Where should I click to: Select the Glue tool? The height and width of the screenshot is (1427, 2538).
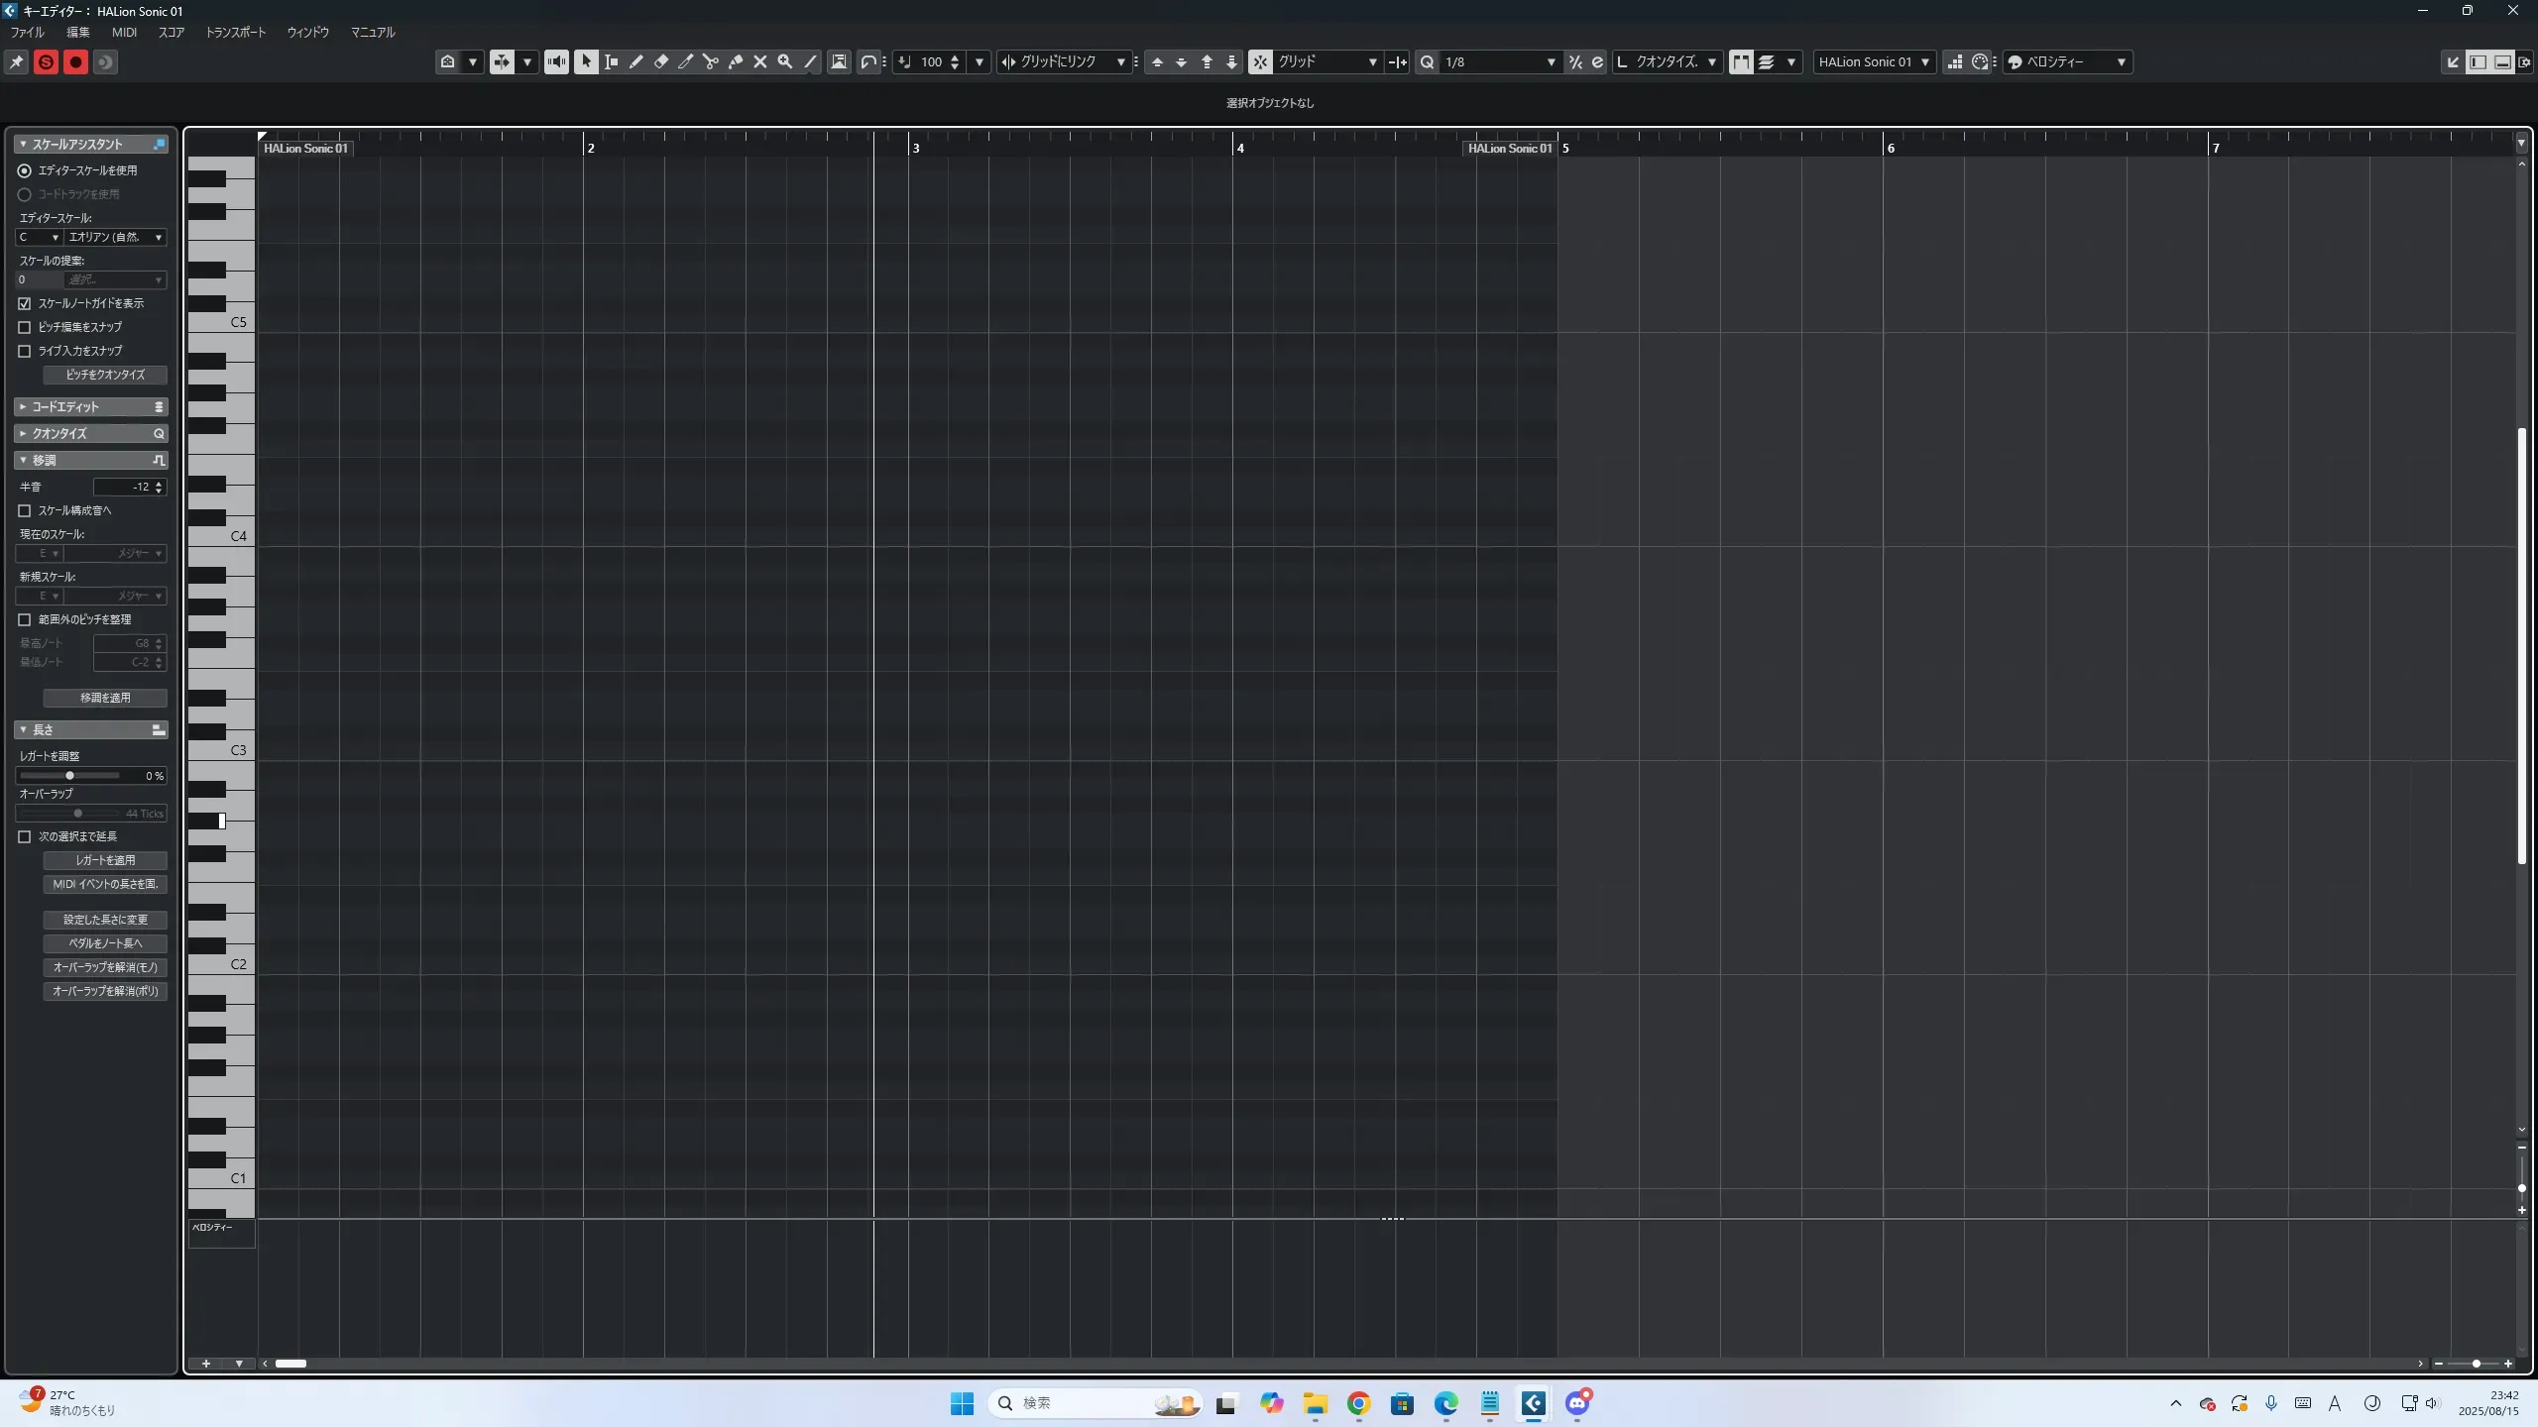[x=735, y=62]
